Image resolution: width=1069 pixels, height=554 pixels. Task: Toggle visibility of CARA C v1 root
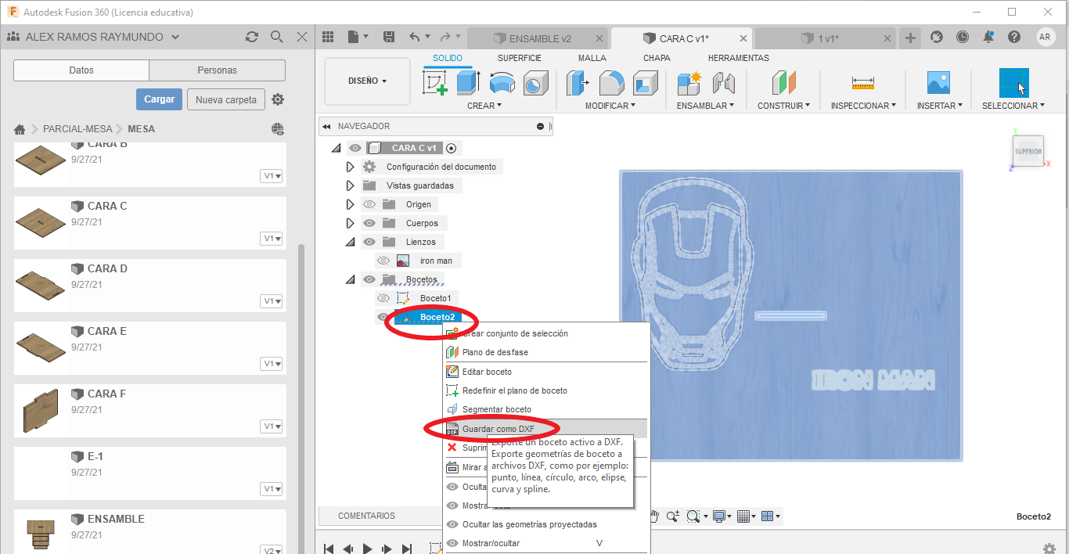[x=355, y=148]
